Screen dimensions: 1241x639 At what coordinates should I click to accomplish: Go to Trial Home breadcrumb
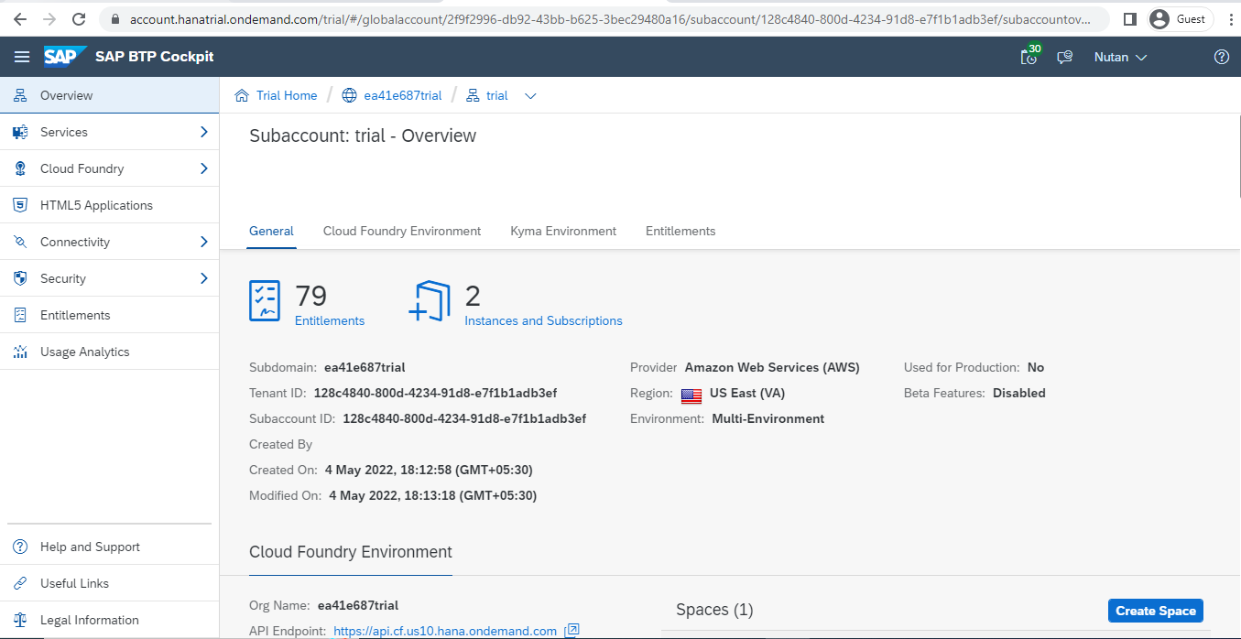(287, 95)
